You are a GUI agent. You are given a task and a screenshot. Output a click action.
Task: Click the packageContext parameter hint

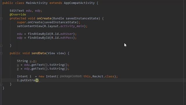pos(71,76)
